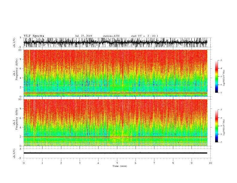Click time axis tick label "6"
Image resolution: width=237 pixels, height=183 pixels.
pyautogui.click(x=136, y=163)
